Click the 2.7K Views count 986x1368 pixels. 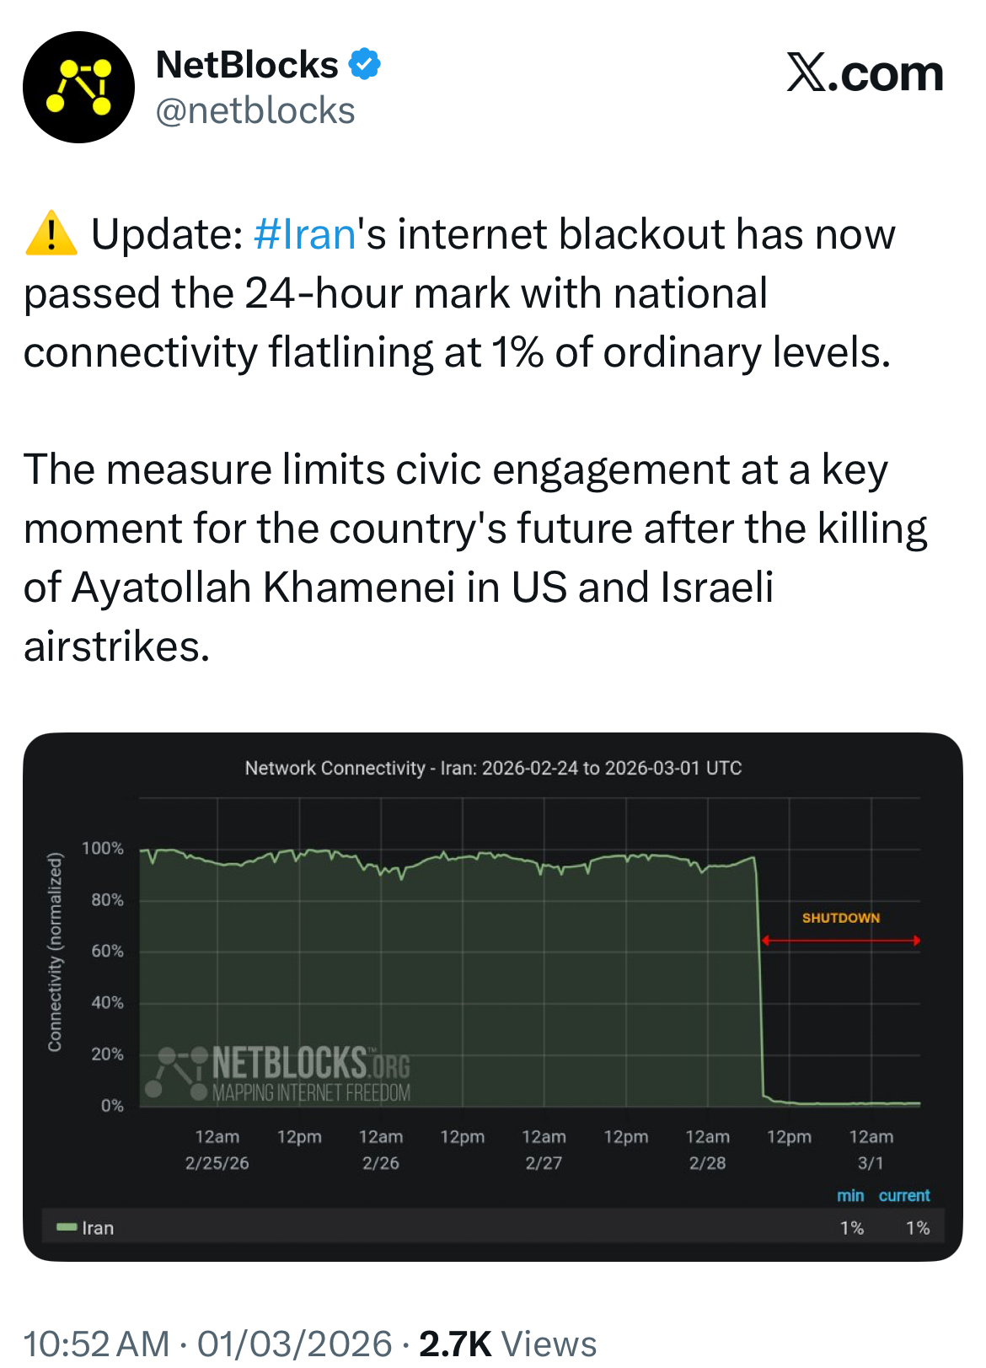click(x=507, y=1343)
